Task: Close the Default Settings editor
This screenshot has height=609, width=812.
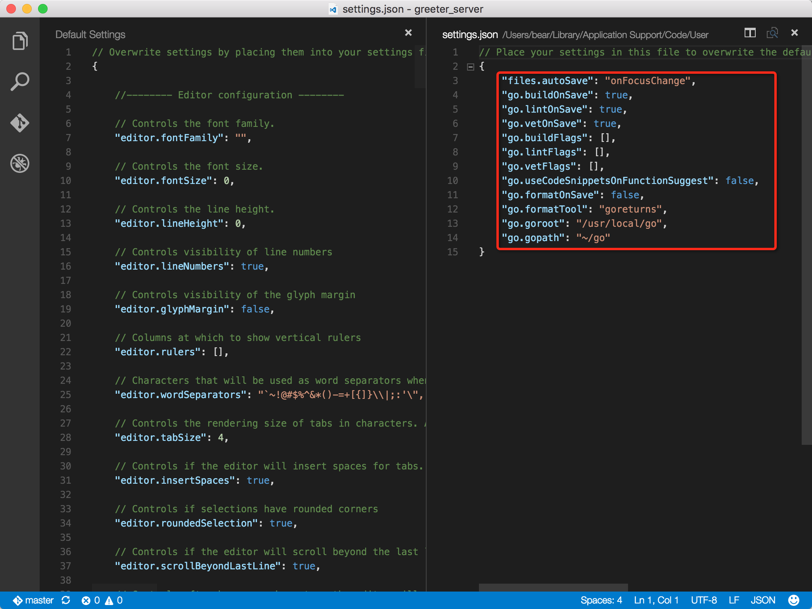Action: pos(408,33)
